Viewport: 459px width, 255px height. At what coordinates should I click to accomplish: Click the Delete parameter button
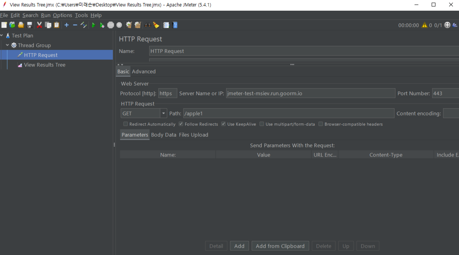[x=324, y=246]
